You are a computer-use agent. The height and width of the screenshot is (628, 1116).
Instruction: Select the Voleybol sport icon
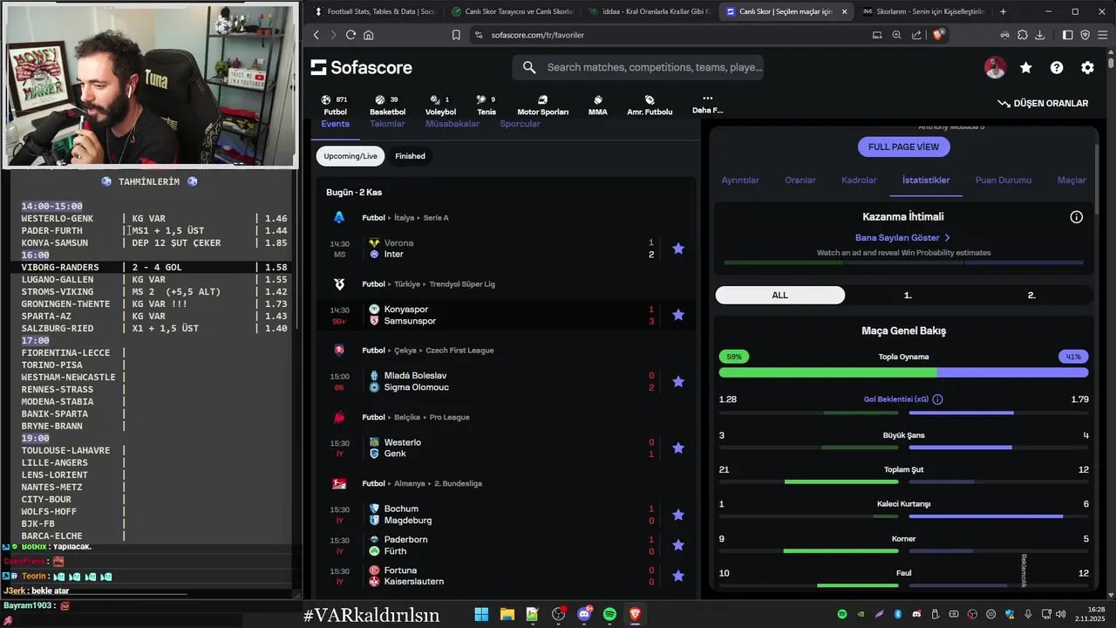(x=440, y=105)
